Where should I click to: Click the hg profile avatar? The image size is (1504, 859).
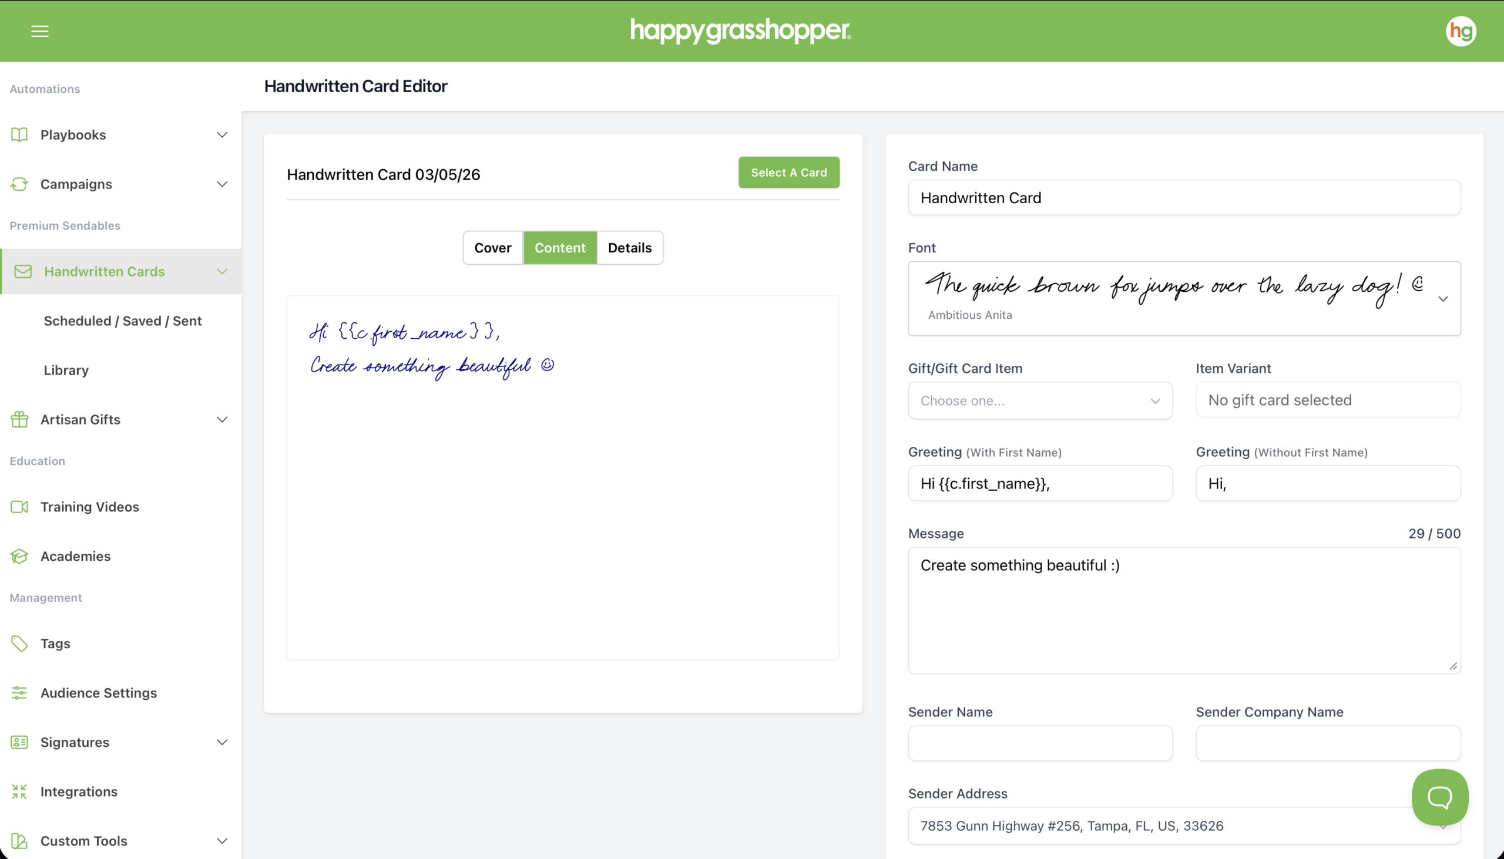point(1461,31)
